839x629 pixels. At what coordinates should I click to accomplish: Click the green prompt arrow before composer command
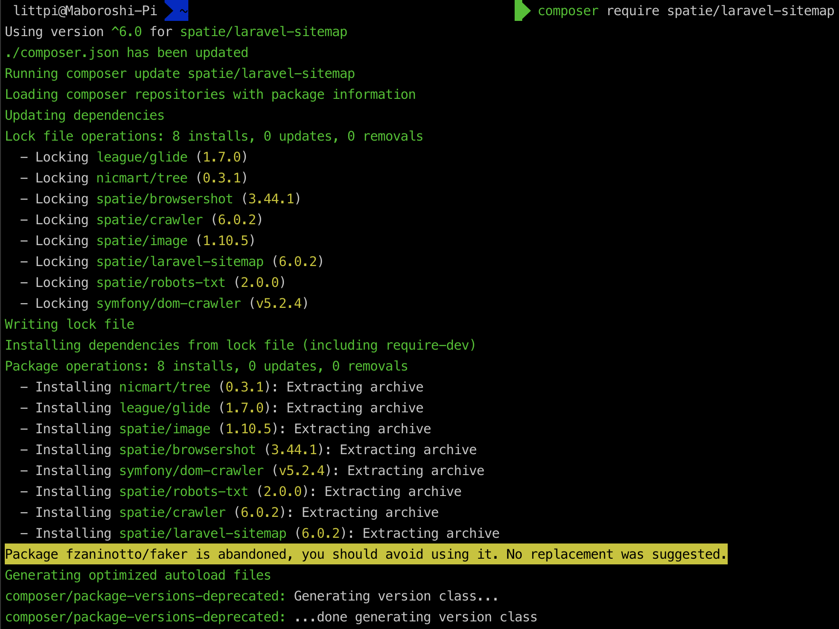522,10
